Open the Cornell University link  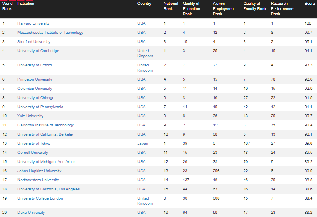click(33, 152)
